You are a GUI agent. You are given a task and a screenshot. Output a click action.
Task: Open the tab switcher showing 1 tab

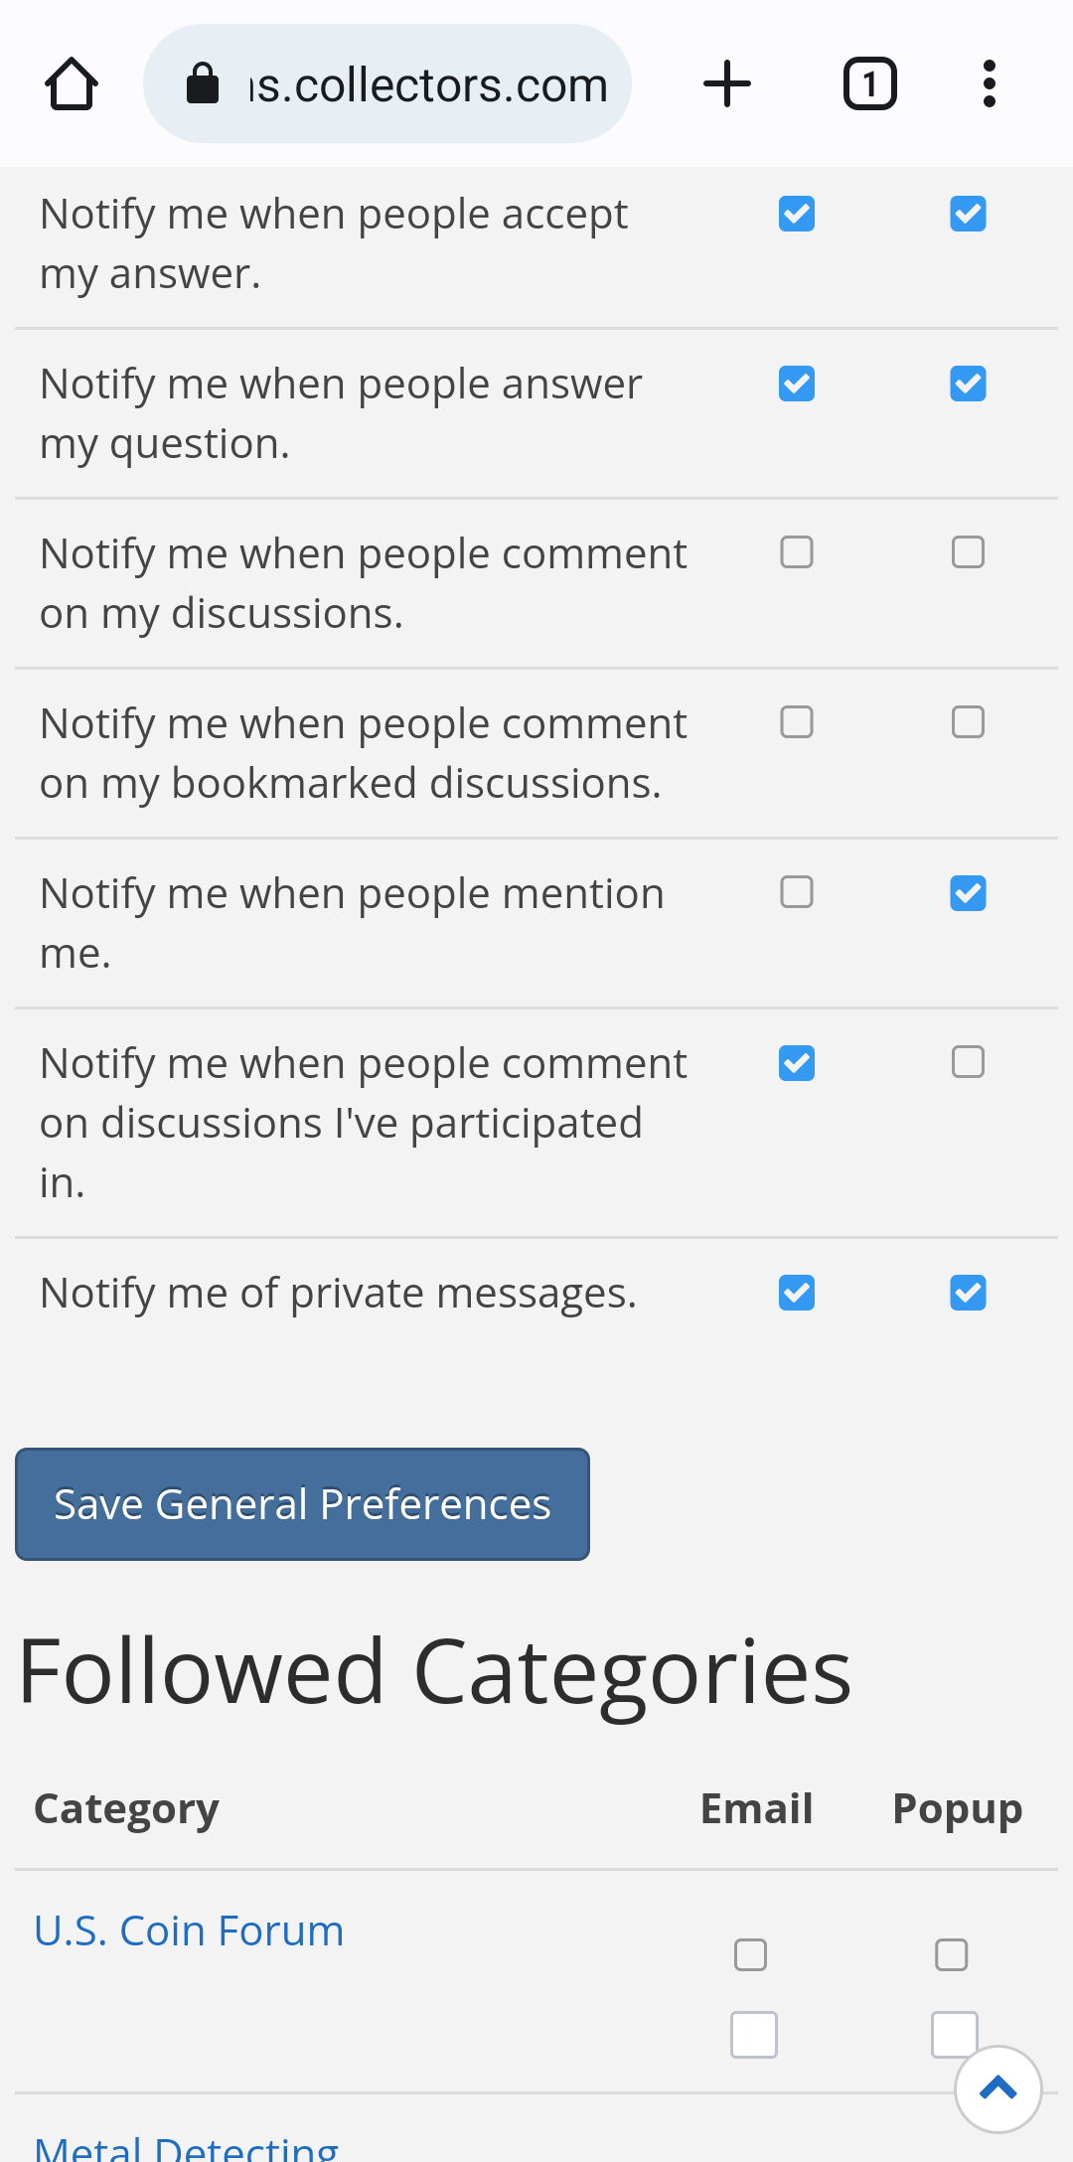click(x=870, y=84)
